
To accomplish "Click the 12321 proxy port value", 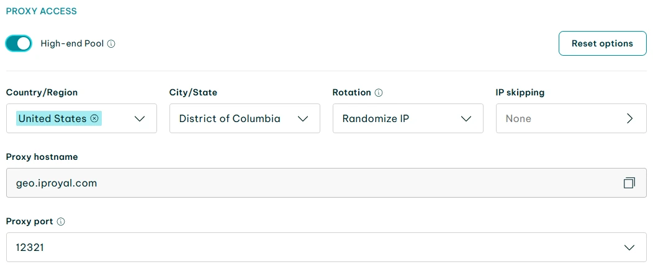I will coord(30,247).
